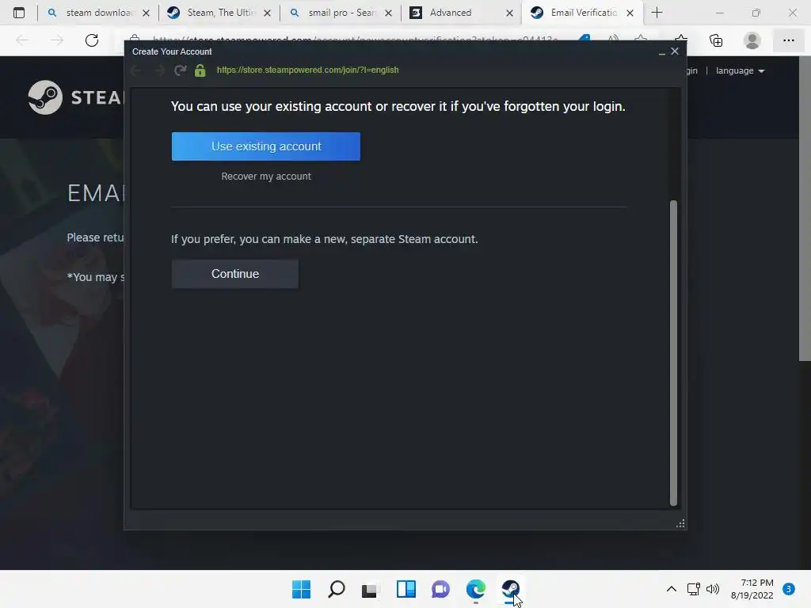Open Edge Settings and more menu
811x608 pixels.
(788, 40)
